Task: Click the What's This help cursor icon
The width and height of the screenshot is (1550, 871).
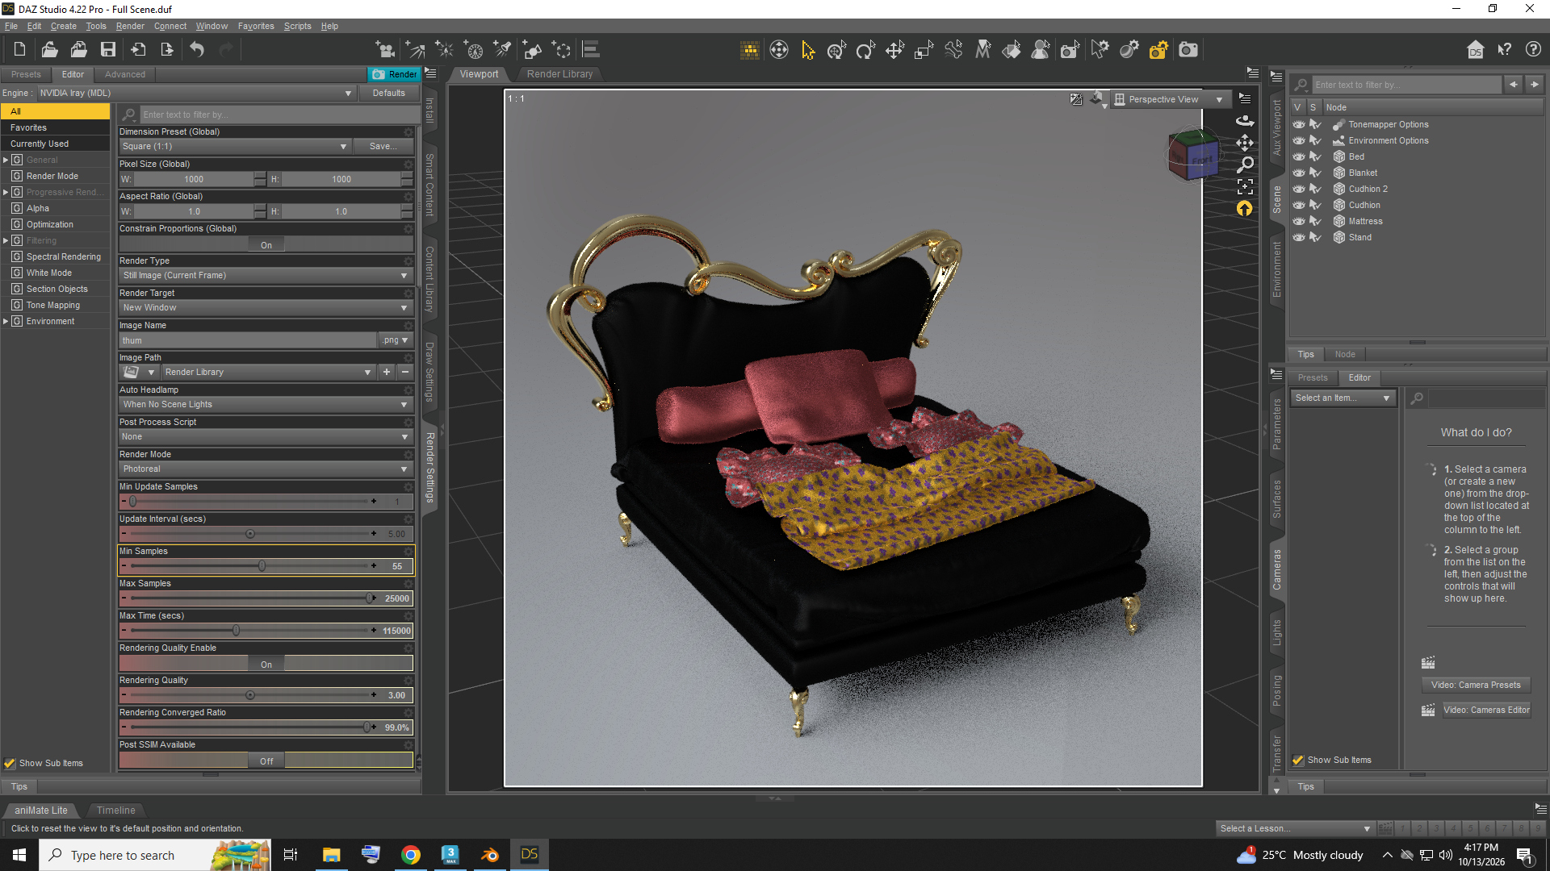Action: (x=1504, y=50)
